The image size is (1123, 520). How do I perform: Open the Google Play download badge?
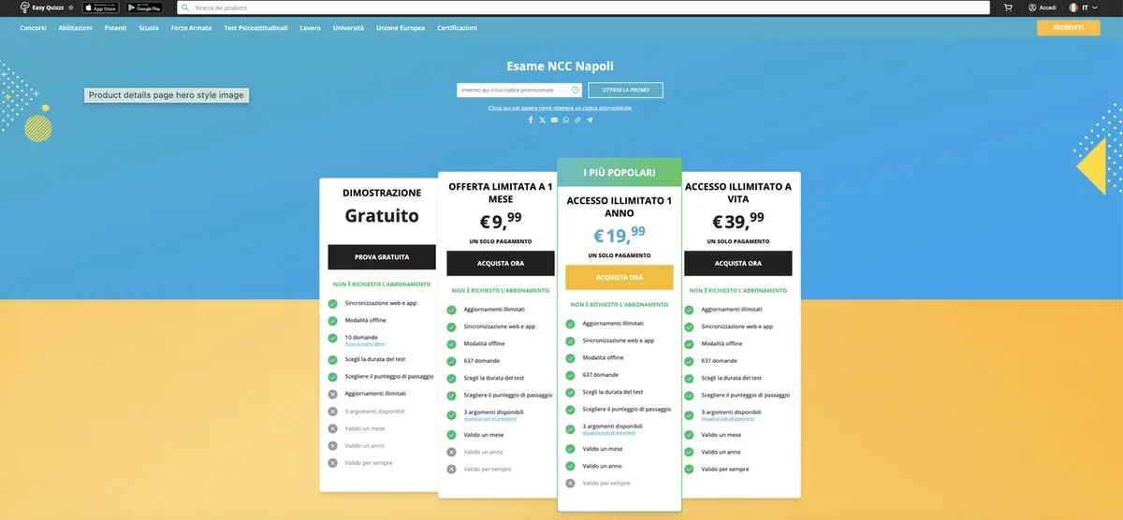(x=144, y=7)
